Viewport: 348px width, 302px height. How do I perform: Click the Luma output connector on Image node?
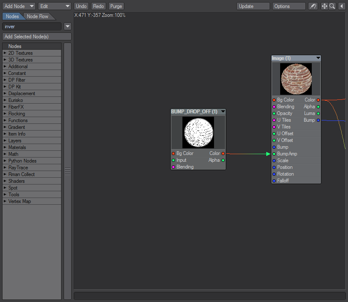point(318,114)
